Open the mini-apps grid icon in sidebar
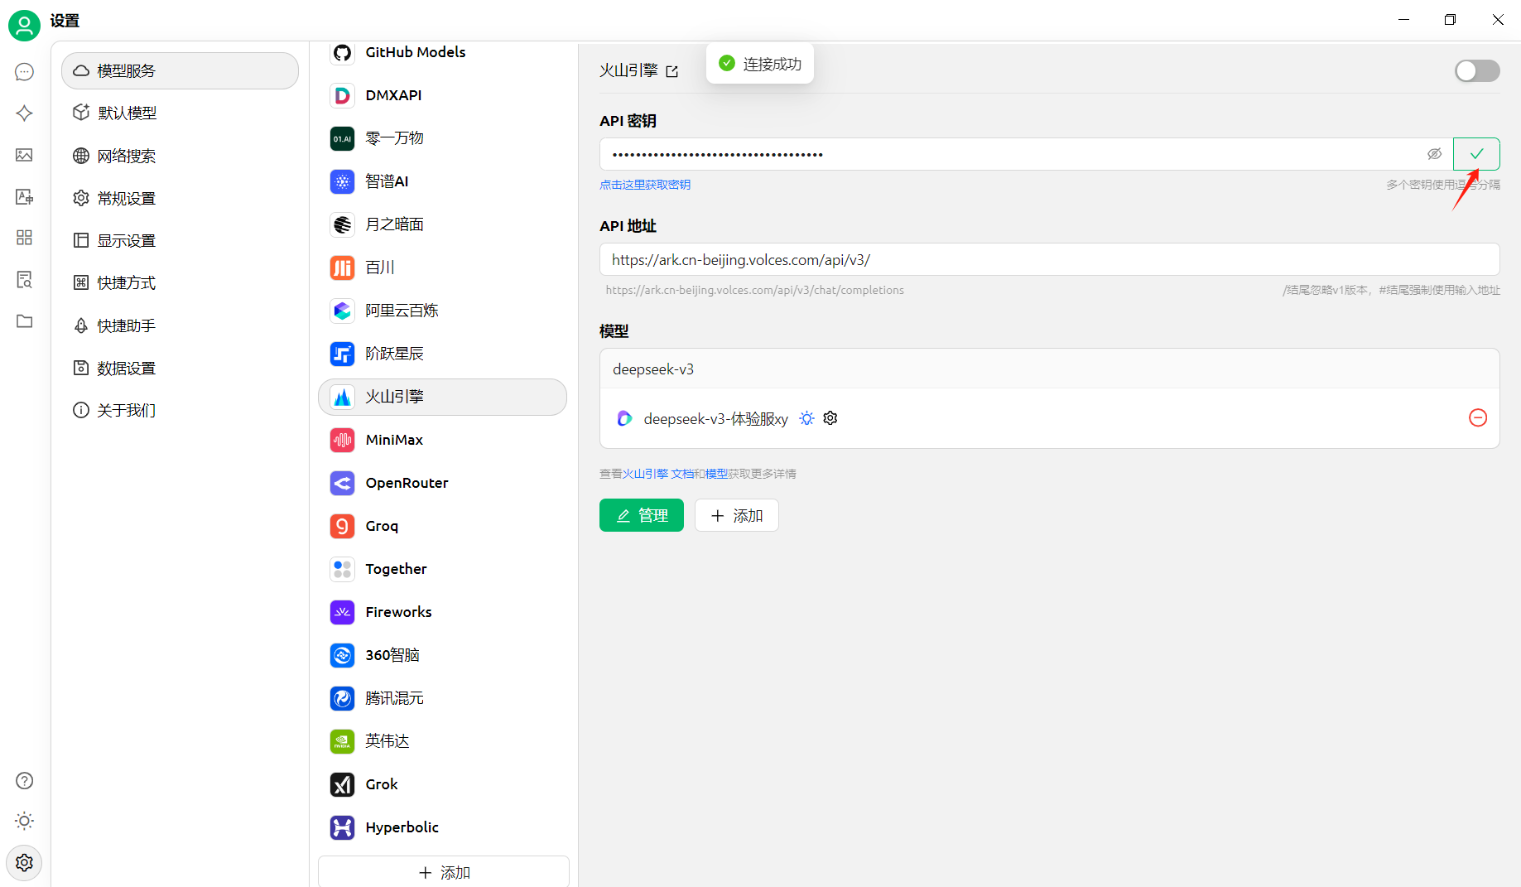Viewport: 1521px width, 887px height. pyautogui.click(x=24, y=238)
